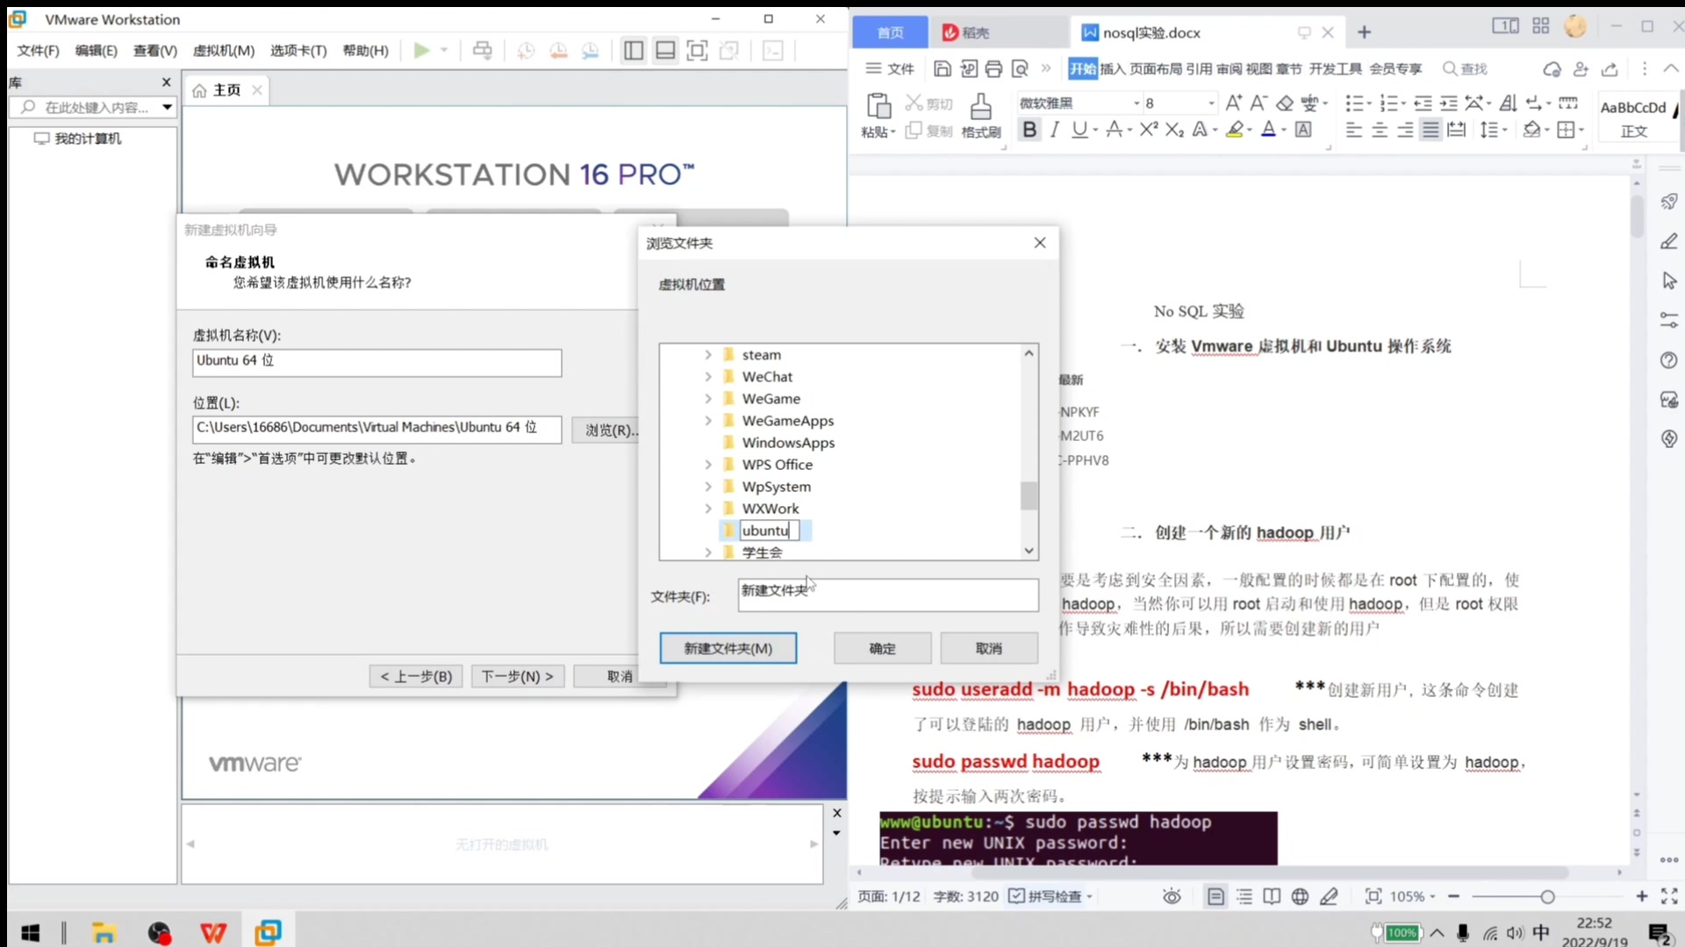Switch to page layout view in status bar

tap(1215, 896)
